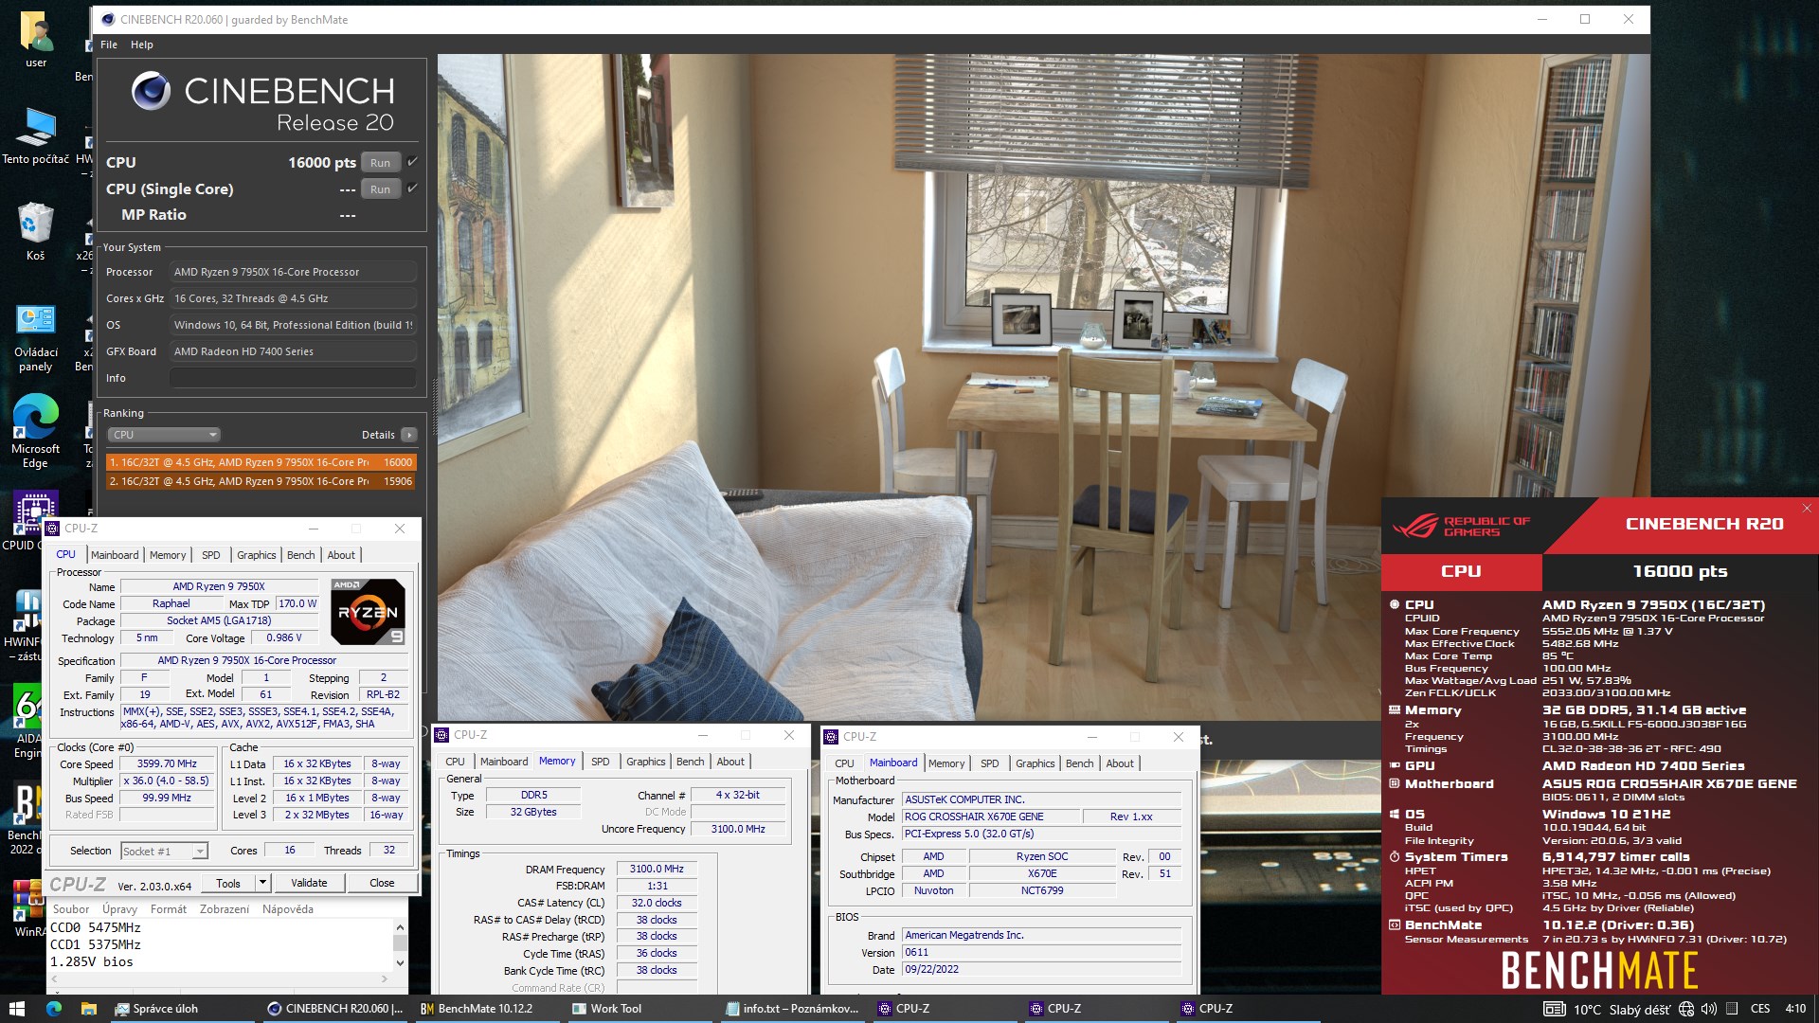Select the first ranking entry 16000

pyautogui.click(x=261, y=462)
